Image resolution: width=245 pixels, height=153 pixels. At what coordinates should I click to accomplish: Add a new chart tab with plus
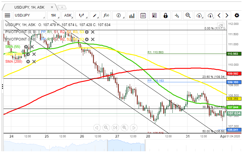point(62,7)
